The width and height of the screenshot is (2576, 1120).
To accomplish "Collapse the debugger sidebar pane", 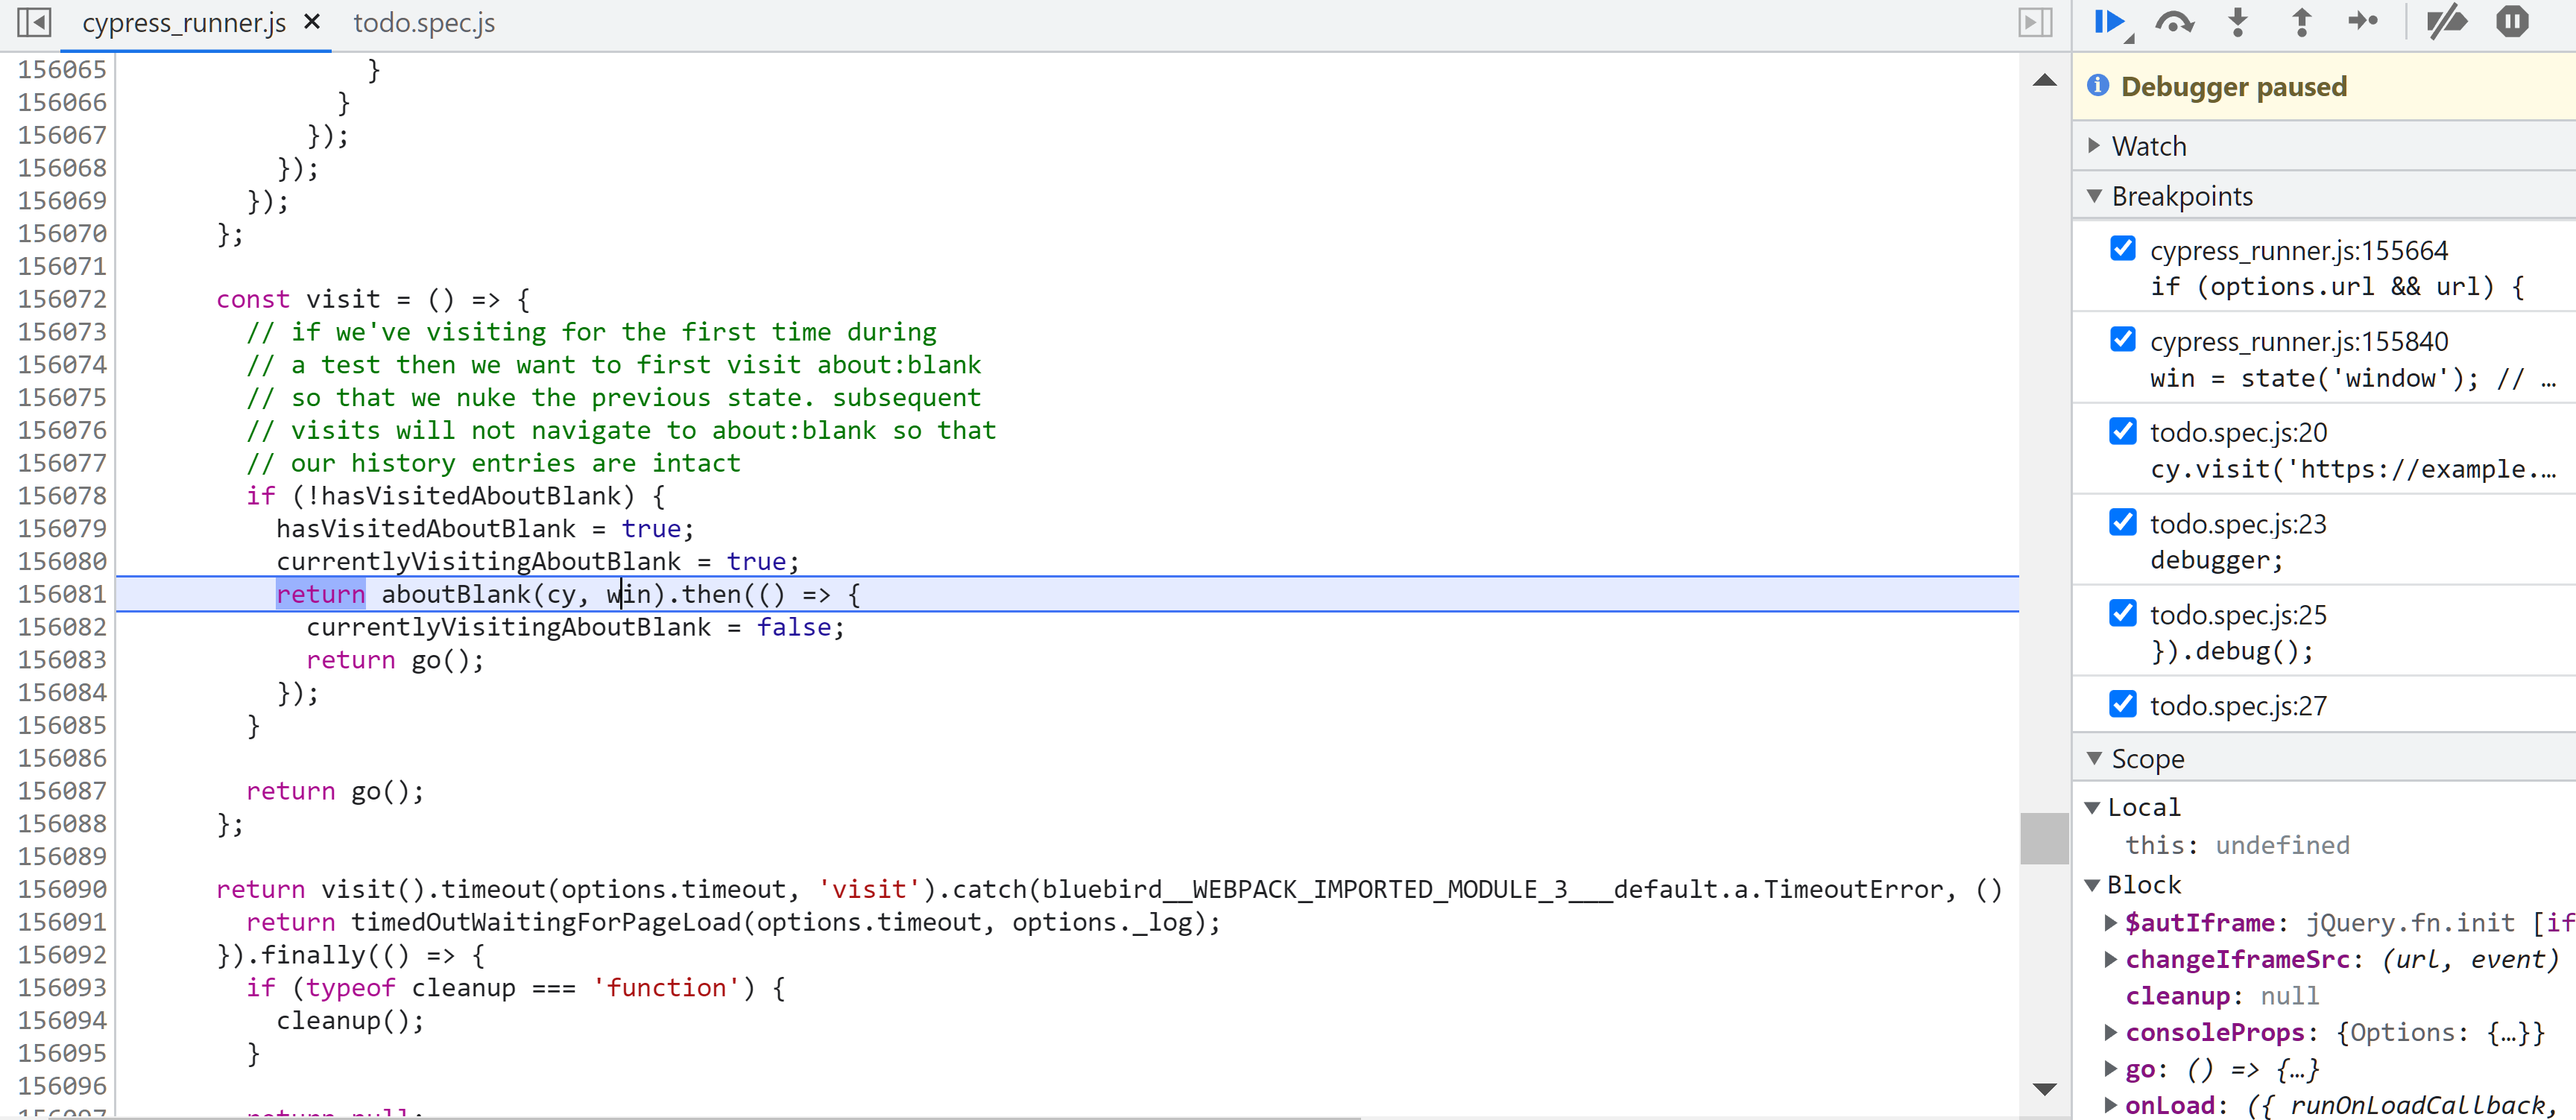I will pyautogui.click(x=2035, y=22).
